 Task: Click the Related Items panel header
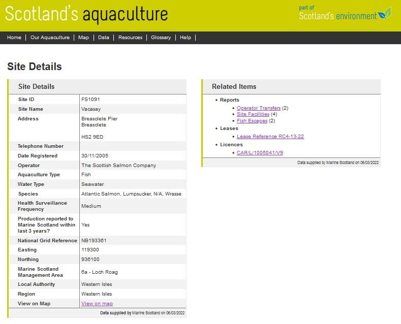(234, 87)
